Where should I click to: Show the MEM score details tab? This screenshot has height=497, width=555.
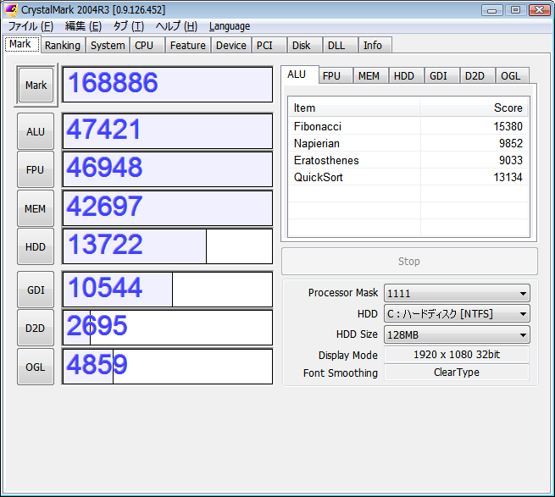[x=369, y=75]
